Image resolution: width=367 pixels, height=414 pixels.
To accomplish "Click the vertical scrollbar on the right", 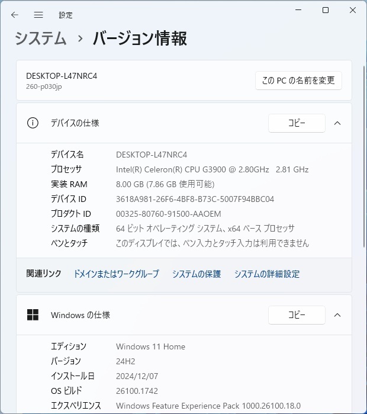I will click(365, 156).
